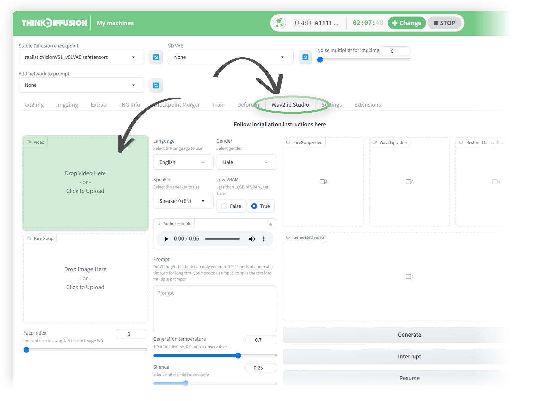Open My machines link
The image size is (551, 401).
[x=115, y=23]
